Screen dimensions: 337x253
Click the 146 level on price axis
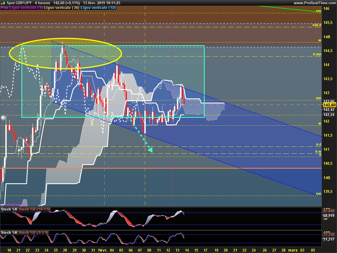[326, 9]
